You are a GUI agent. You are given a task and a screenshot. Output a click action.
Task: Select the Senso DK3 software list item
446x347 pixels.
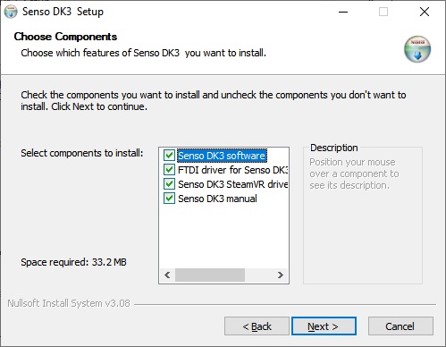pyautogui.click(x=222, y=156)
